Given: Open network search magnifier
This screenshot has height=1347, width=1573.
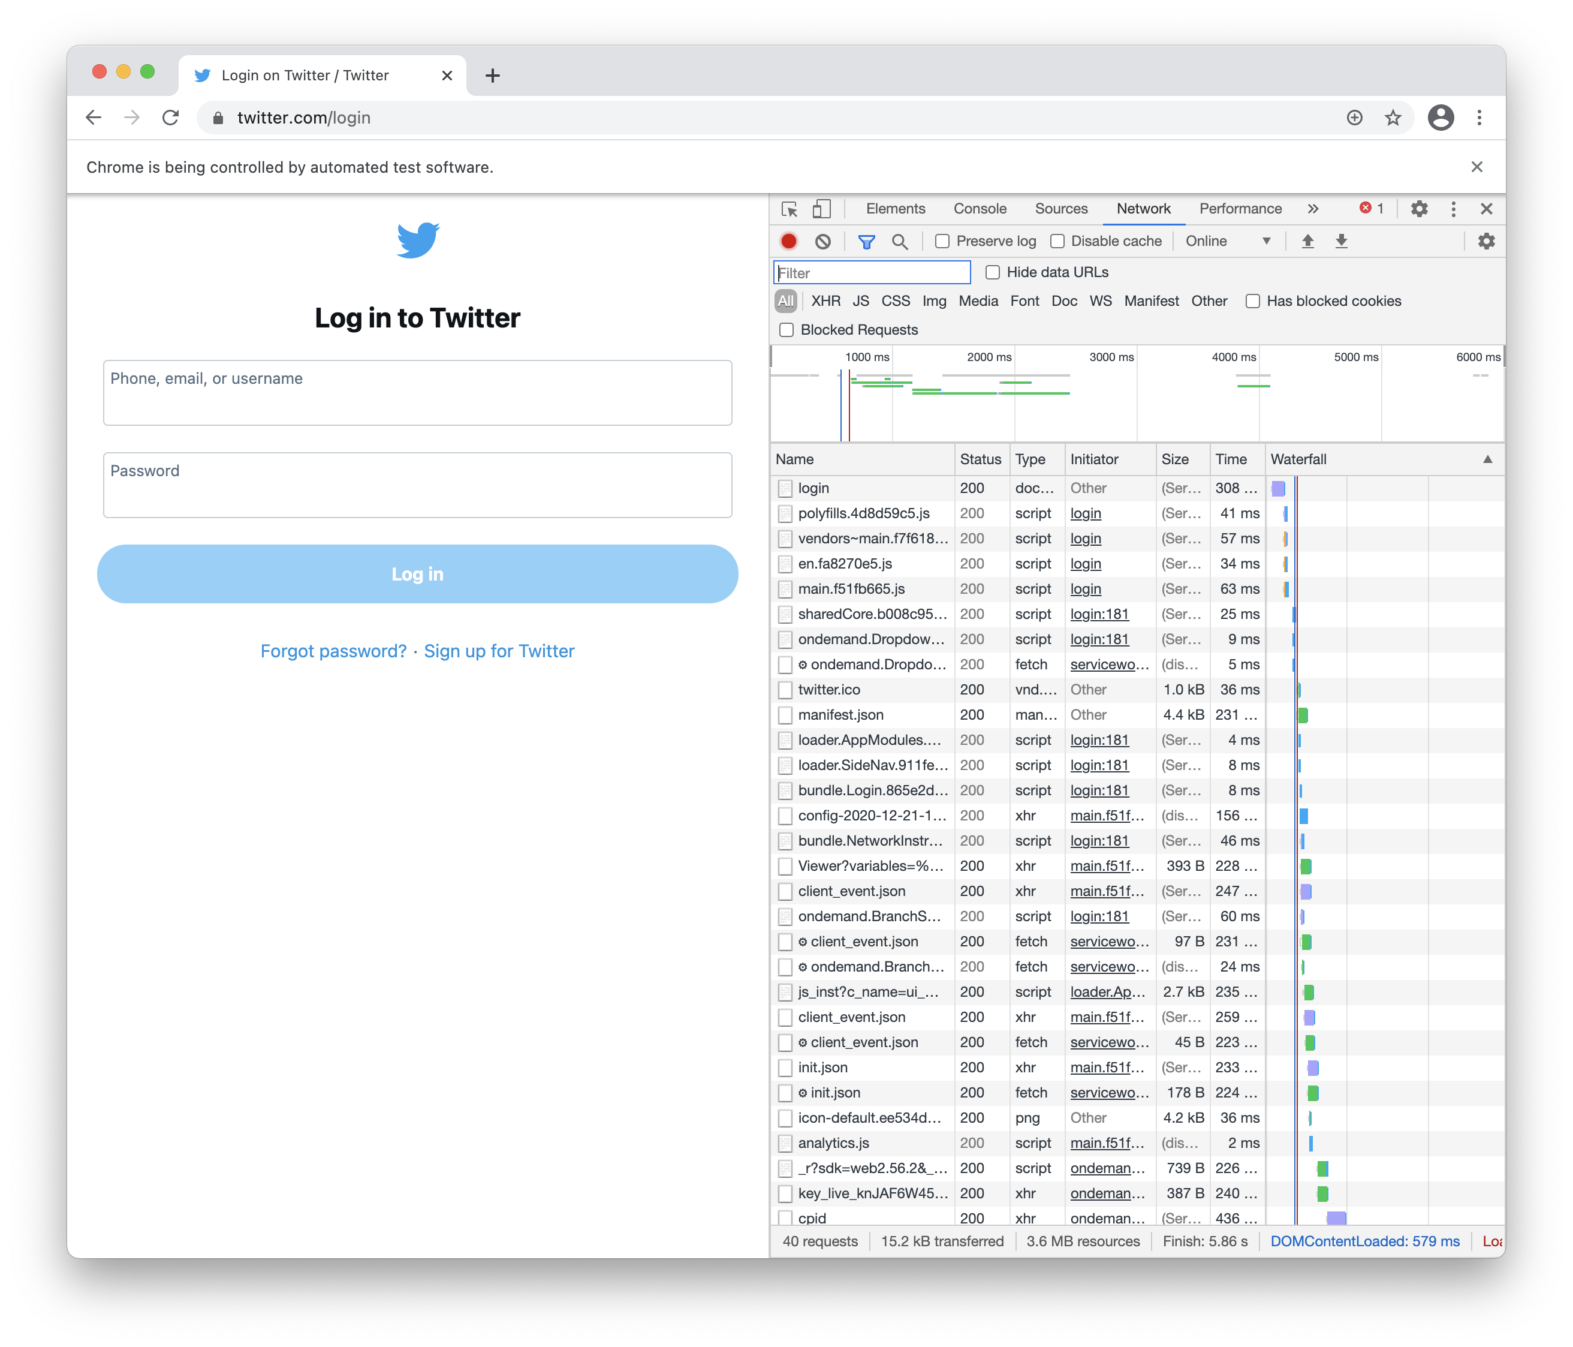Looking at the screenshot, I should 900,242.
